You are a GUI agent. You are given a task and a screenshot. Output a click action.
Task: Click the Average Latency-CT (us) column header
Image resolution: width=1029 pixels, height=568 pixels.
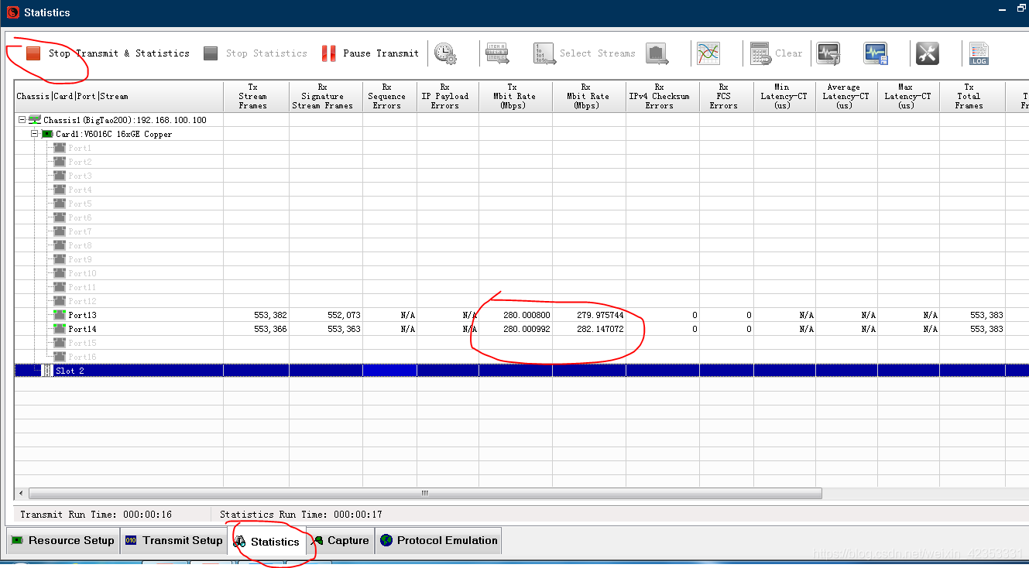coord(847,97)
